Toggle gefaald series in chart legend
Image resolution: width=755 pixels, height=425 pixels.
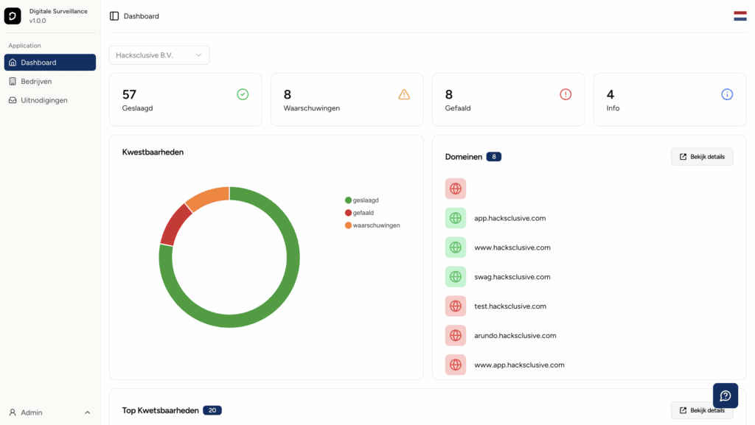tap(362, 213)
